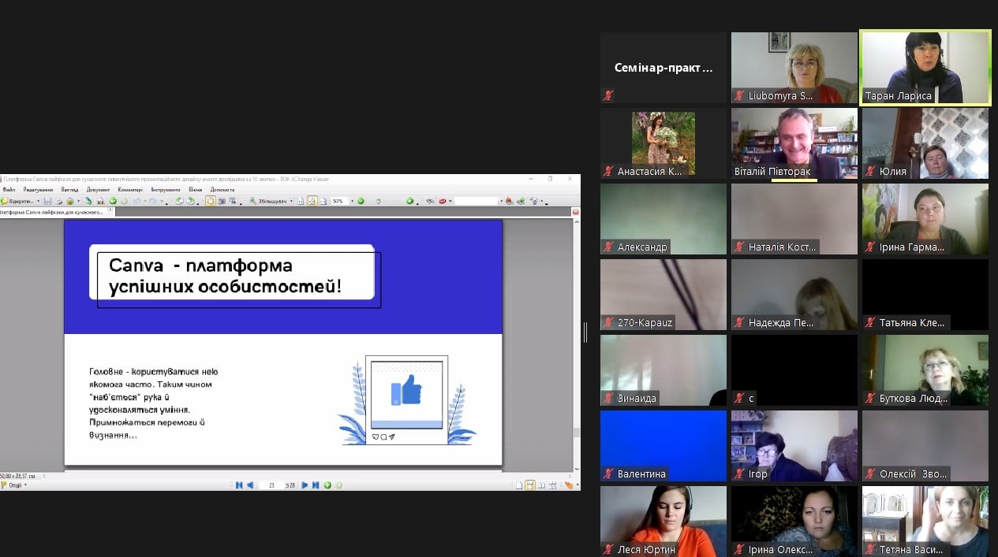Select Наталія Кост... participant tile
This screenshot has height=557, width=998.
(x=794, y=219)
